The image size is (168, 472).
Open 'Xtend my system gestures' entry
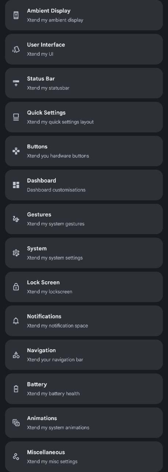pyautogui.click(x=56, y=224)
